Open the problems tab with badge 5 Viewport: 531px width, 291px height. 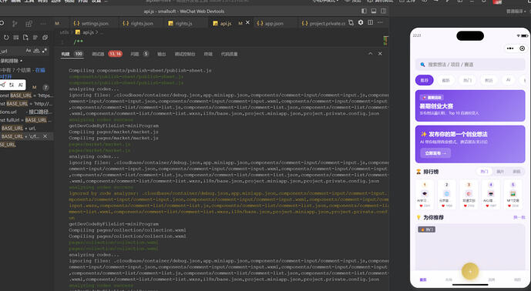[139, 54]
